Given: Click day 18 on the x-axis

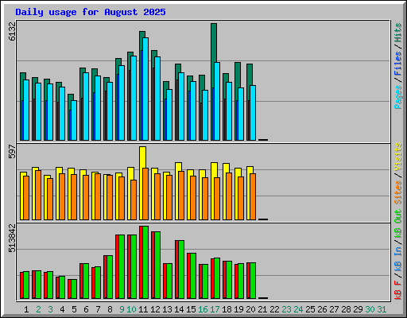Looking at the screenshot, I should tap(227, 309).
